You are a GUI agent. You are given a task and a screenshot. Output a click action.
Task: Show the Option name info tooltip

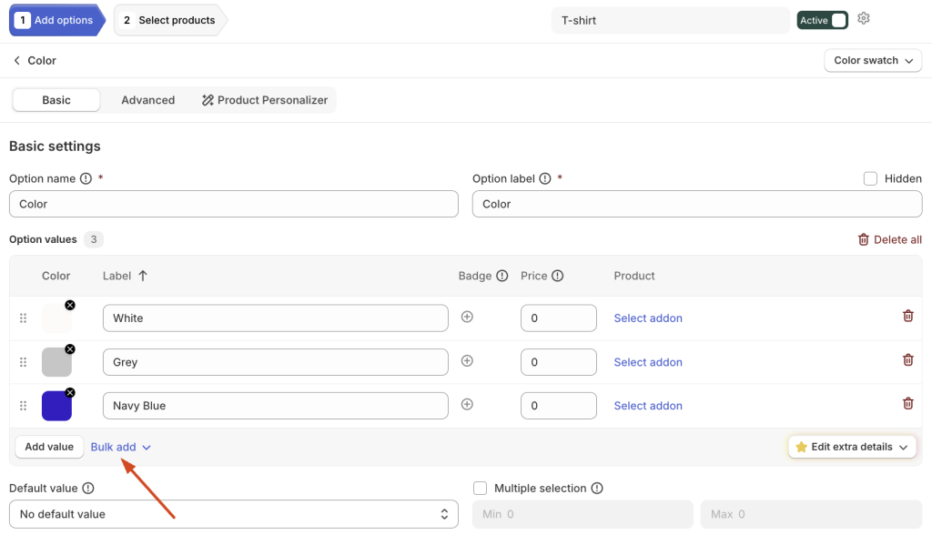click(86, 178)
